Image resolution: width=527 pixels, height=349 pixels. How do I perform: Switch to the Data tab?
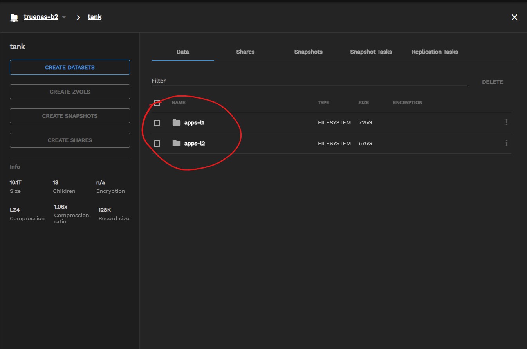pos(183,52)
